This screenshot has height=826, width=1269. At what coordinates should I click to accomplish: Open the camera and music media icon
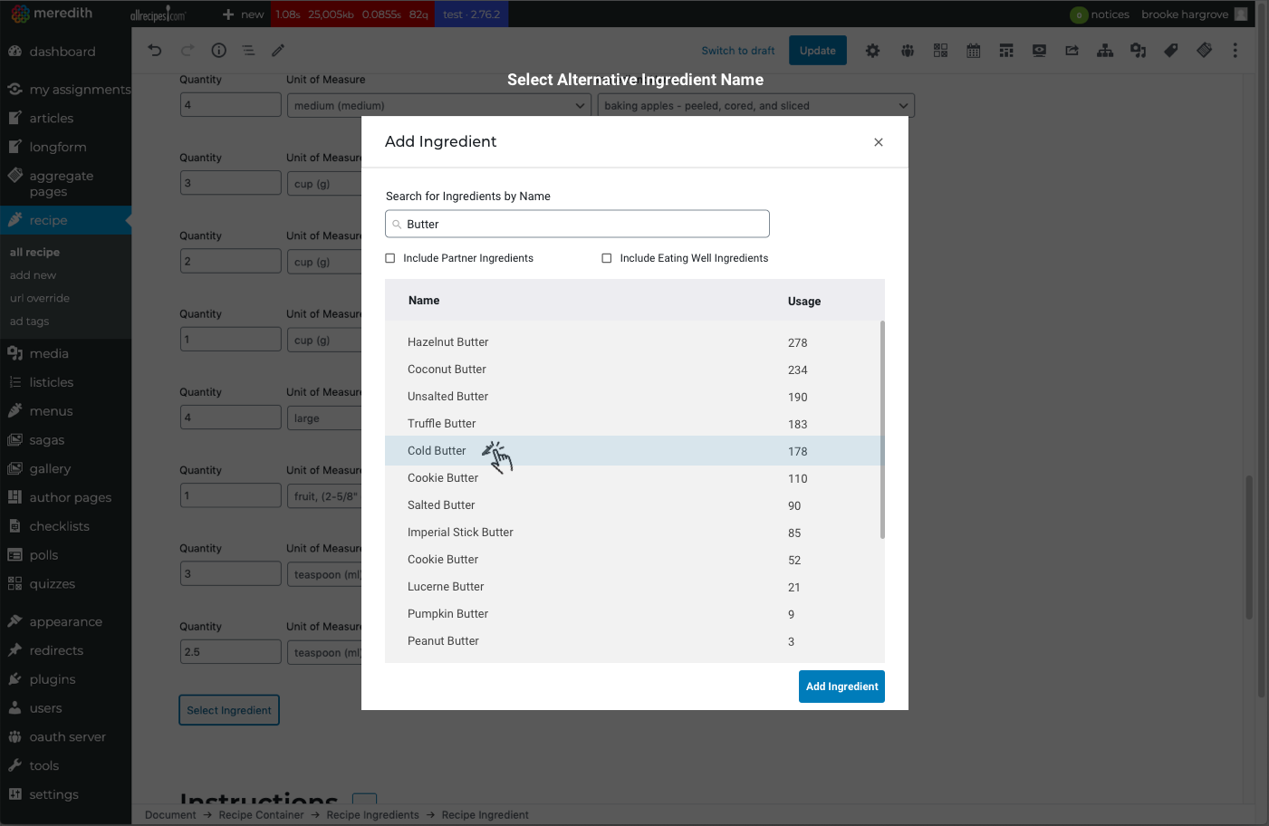[x=1139, y=51]
